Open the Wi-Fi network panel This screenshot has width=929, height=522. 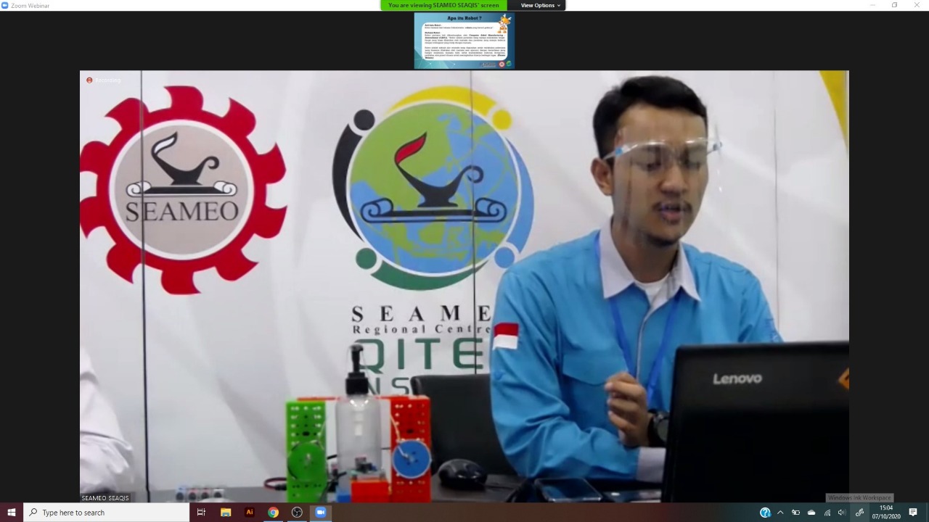[827, 513]
